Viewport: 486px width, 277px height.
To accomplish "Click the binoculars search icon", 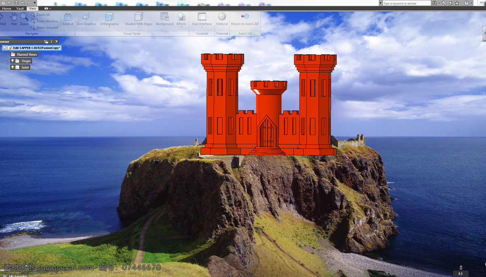I will (435, 3).
